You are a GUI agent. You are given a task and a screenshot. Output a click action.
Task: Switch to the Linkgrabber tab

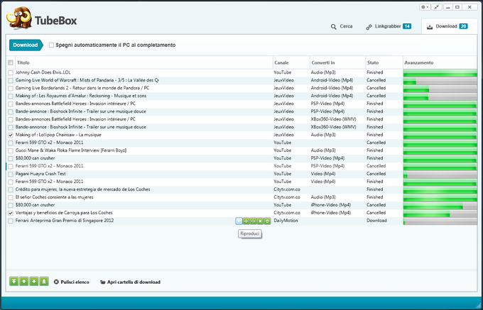pyautogui.click(x=388, y=26)
